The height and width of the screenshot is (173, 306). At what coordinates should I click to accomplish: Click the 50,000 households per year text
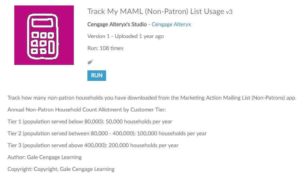[139, 122]
